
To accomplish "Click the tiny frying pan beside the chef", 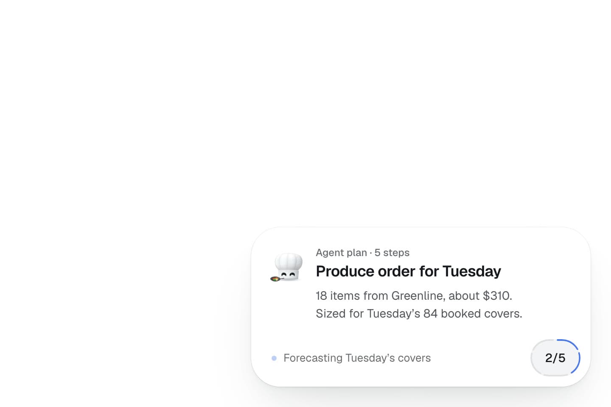I will [276, 279].
